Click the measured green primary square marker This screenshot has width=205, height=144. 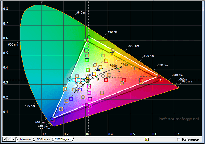tap(85, 40)
